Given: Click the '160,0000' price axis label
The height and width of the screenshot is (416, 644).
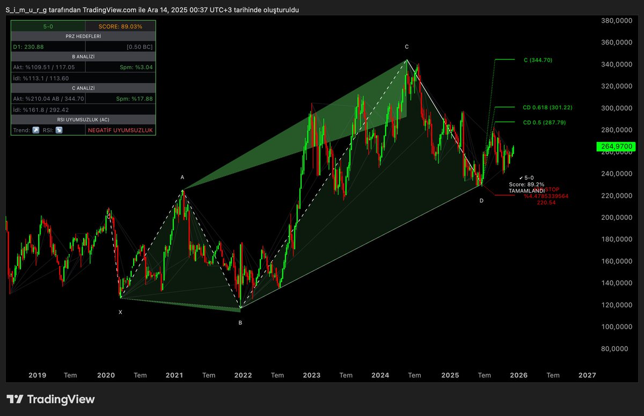Looking at the screenshot, I should (617, 261).
